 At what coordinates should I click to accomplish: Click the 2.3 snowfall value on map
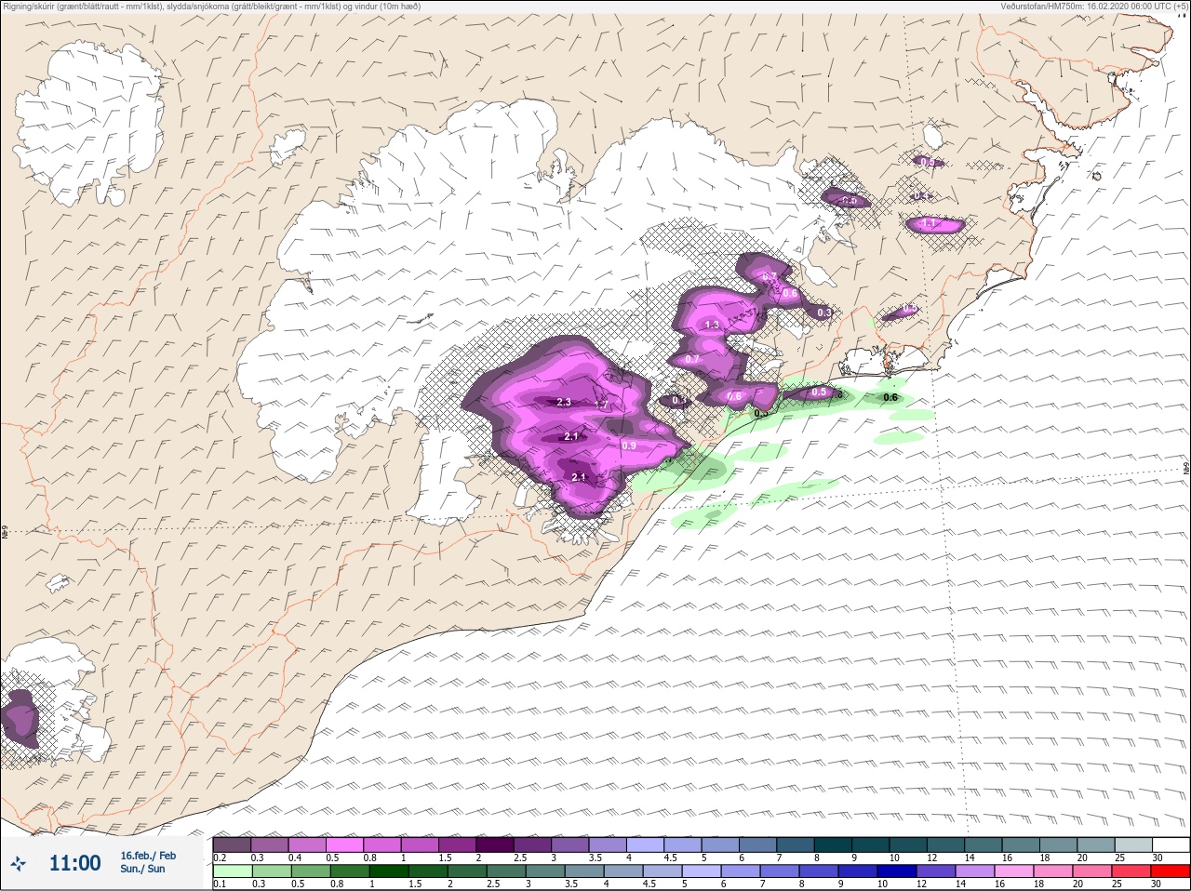(564, 403)
